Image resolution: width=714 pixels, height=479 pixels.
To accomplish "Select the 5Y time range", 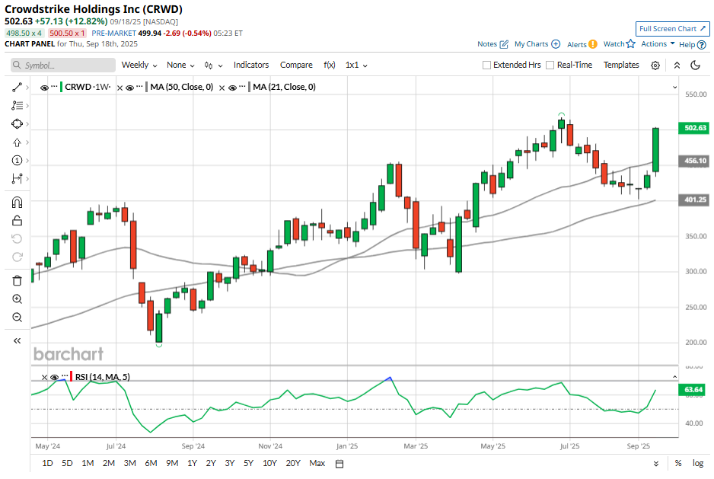I will (248, 464).
